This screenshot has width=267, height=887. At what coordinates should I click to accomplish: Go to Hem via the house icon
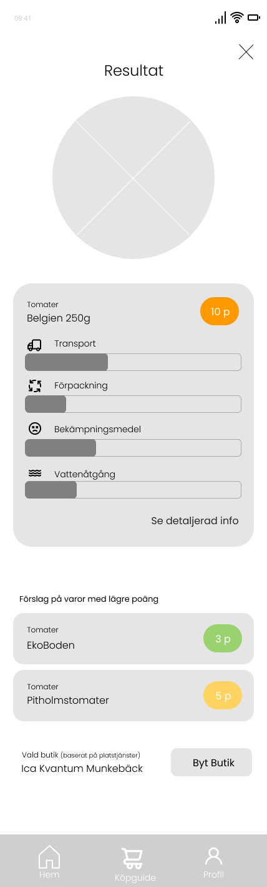pyautogui.click(x=49, y=856)
